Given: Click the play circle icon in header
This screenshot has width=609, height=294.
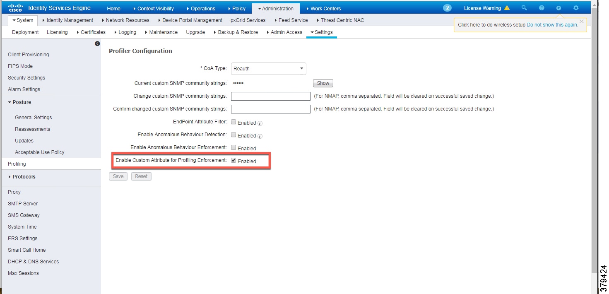Looking at the screenshot, I should pos(558,8).
